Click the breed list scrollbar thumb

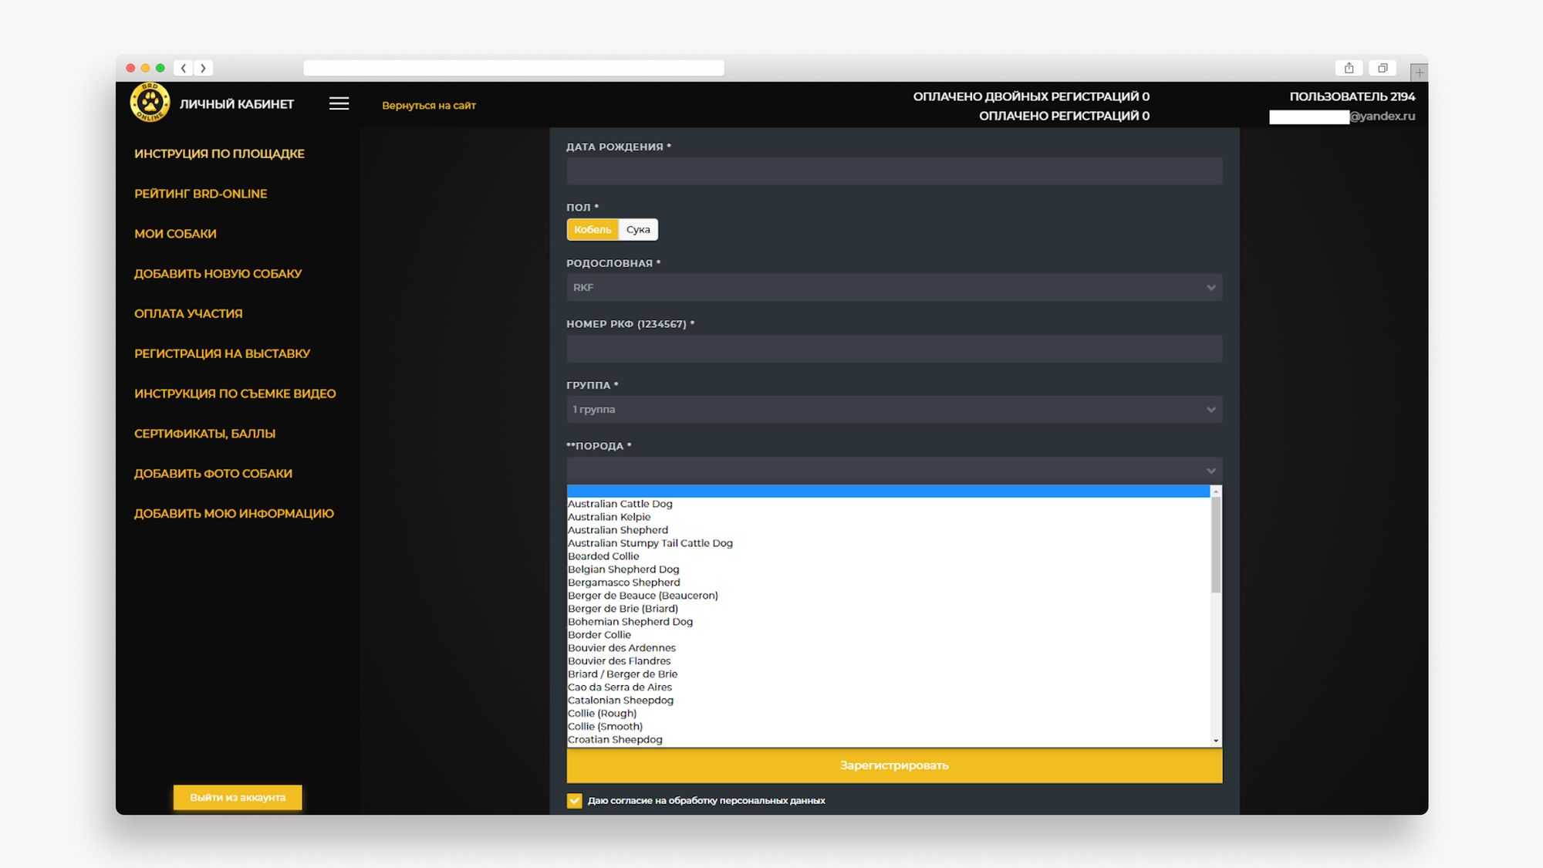coord(1216,544)
